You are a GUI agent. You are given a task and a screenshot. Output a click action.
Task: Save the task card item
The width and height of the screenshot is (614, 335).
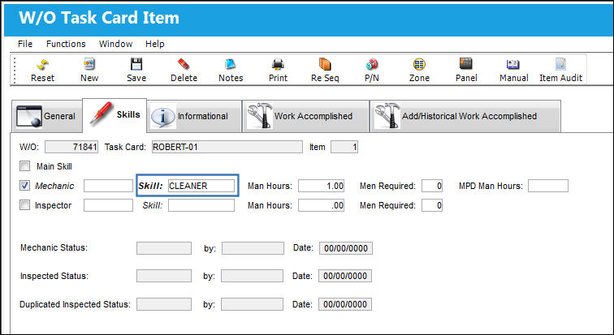[x=136, y=70]
